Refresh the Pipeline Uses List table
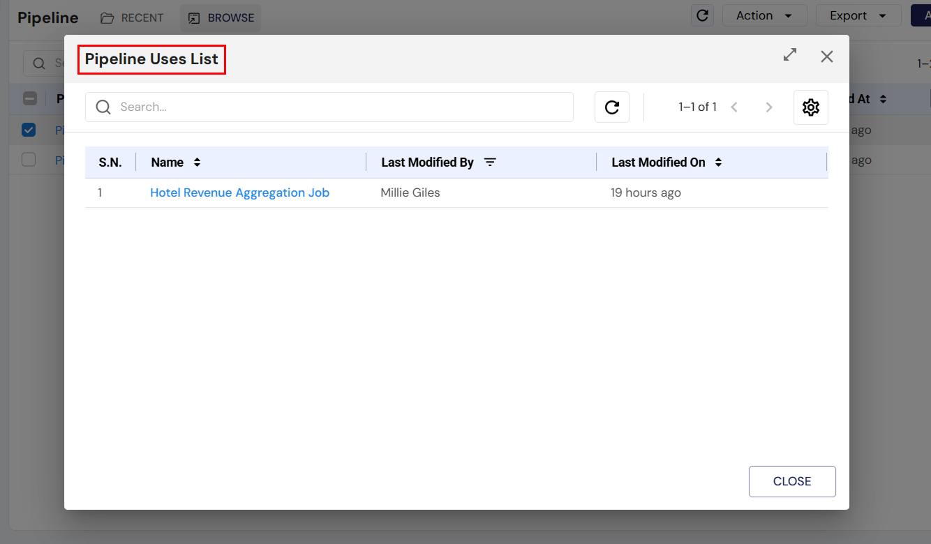The image size is (931, 544). click(x=612, y=107)
